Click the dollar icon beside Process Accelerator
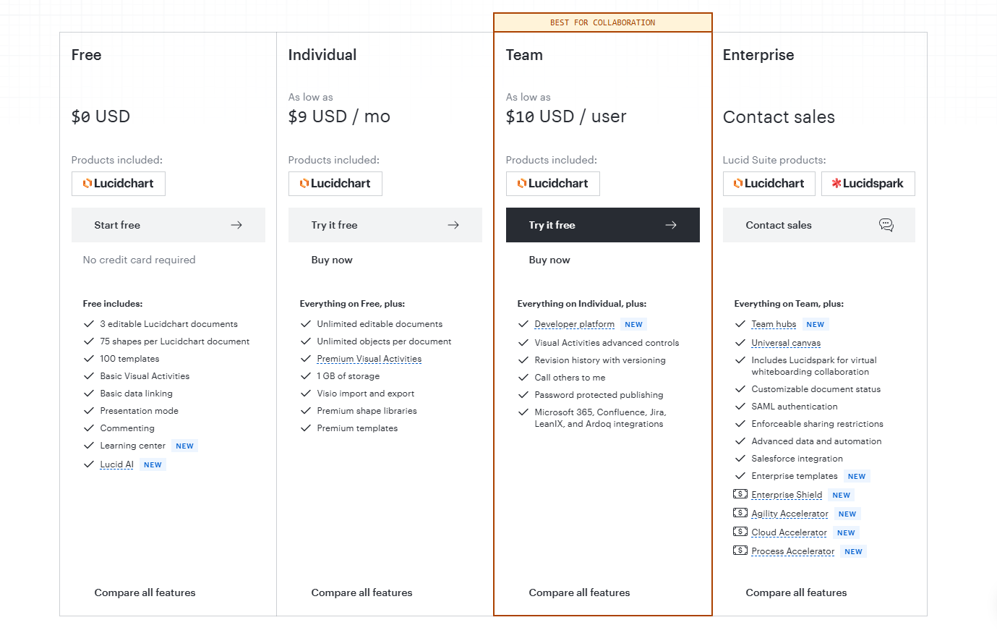 point(740,551)
